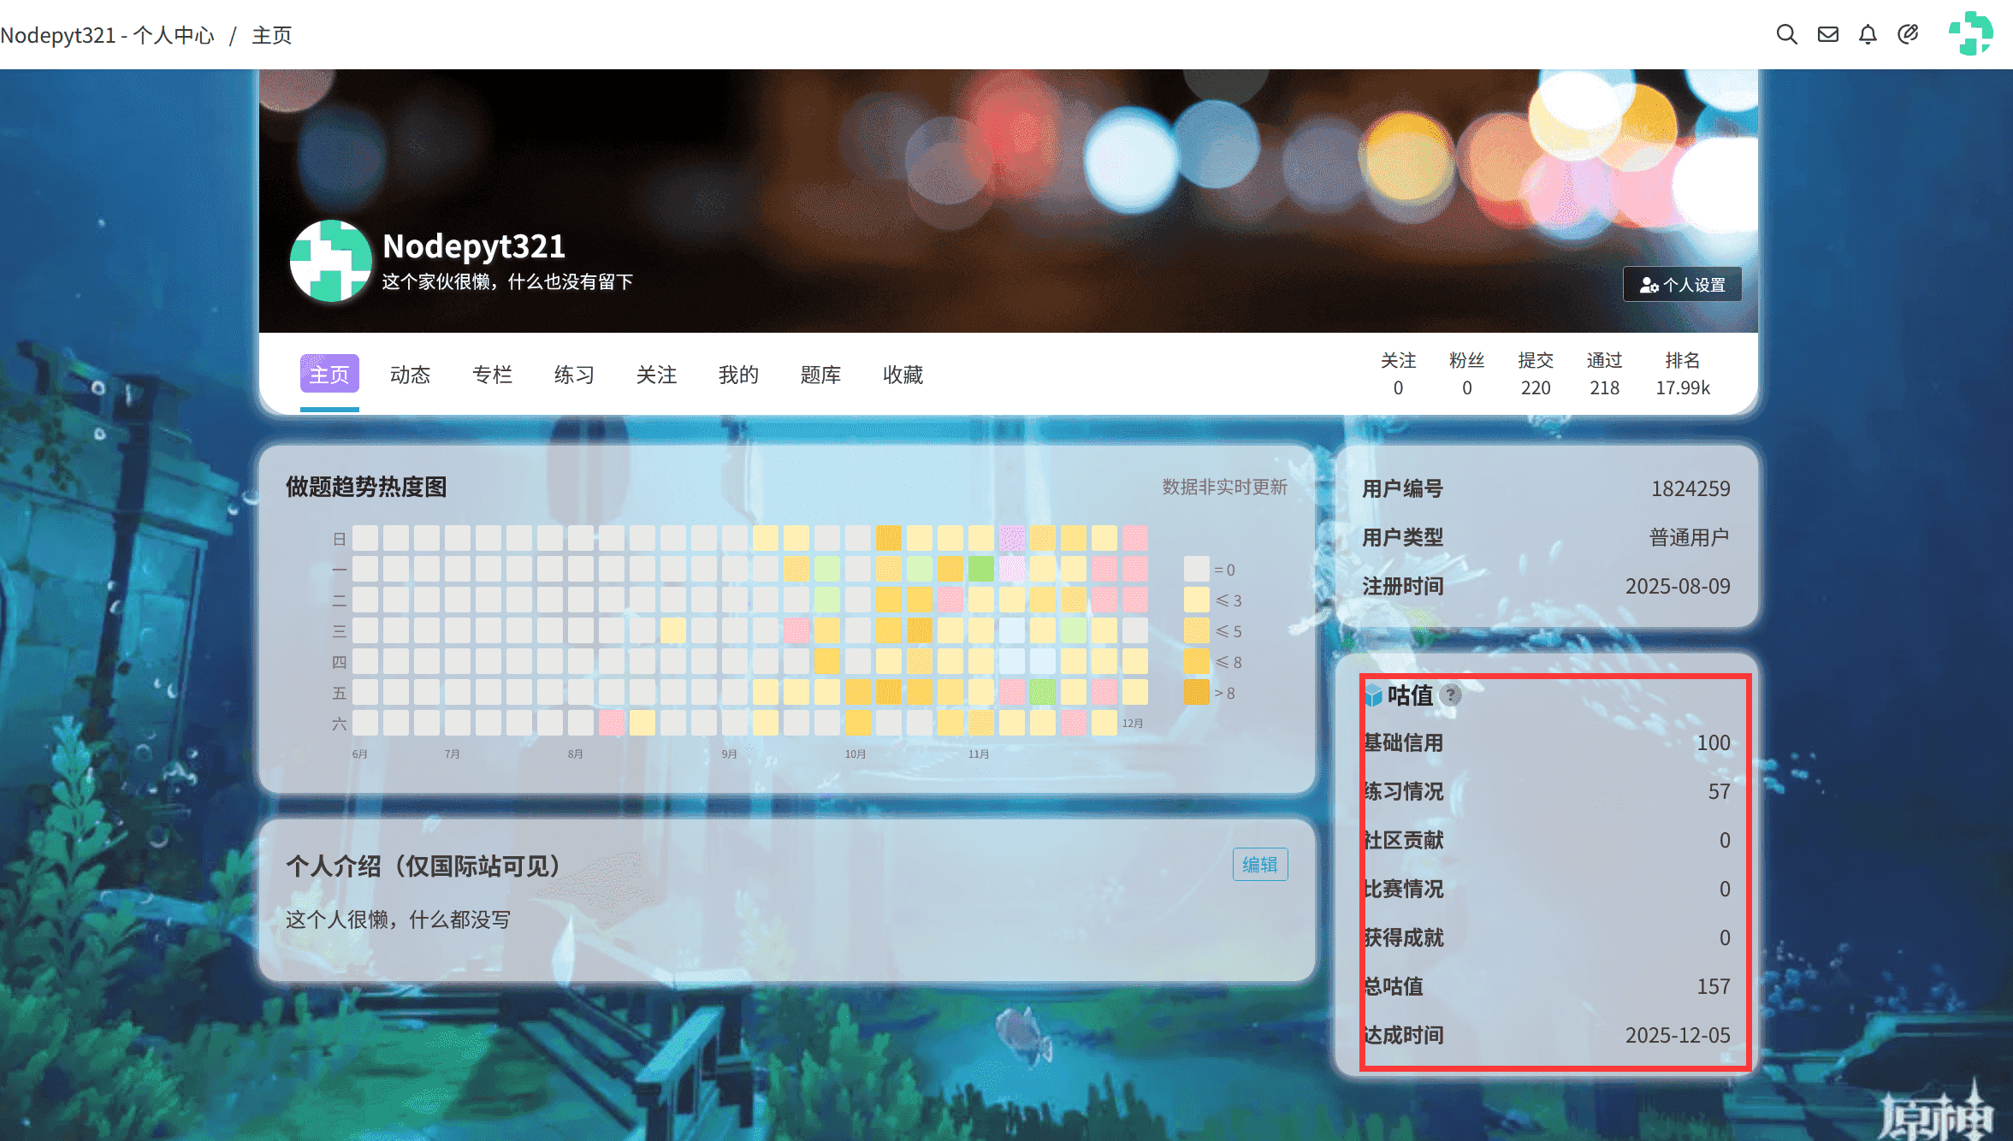Open the mail envelope icon

(x=1828, y=34)
